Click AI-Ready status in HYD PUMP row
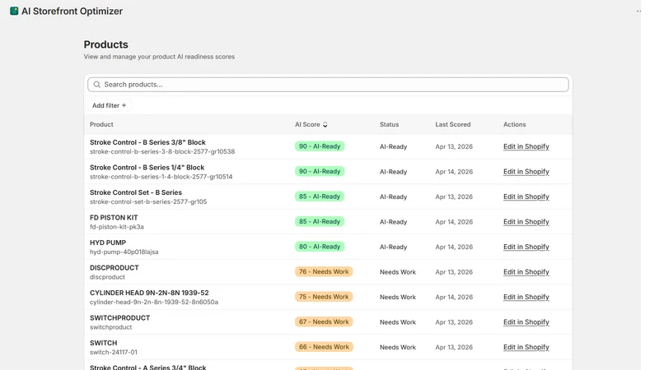Image resolution: width=659 pixels, height=370 pixels. pos(394,247)
